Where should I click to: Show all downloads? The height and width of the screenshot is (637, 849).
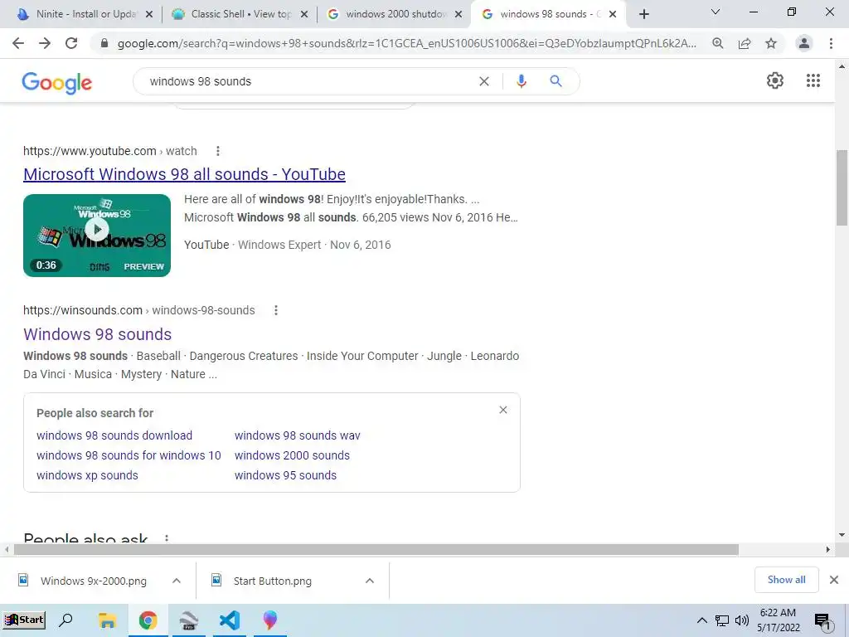click(x=786, y=580)
